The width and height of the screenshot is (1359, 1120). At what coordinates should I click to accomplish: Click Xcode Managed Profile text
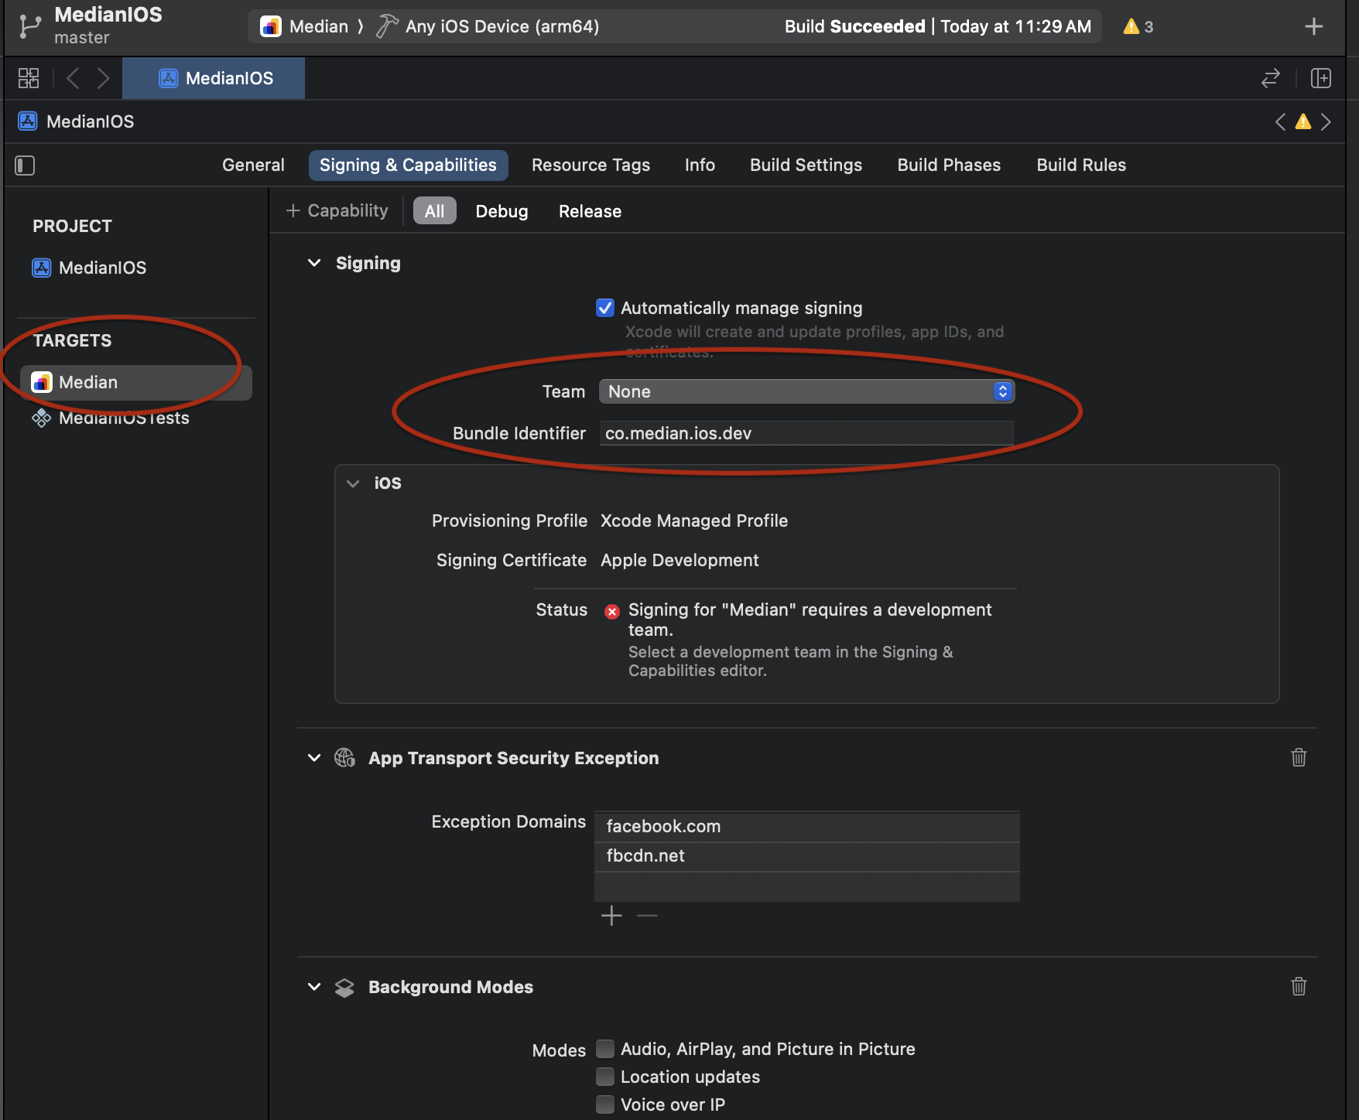pyautogui.click(x=694, y=521)
